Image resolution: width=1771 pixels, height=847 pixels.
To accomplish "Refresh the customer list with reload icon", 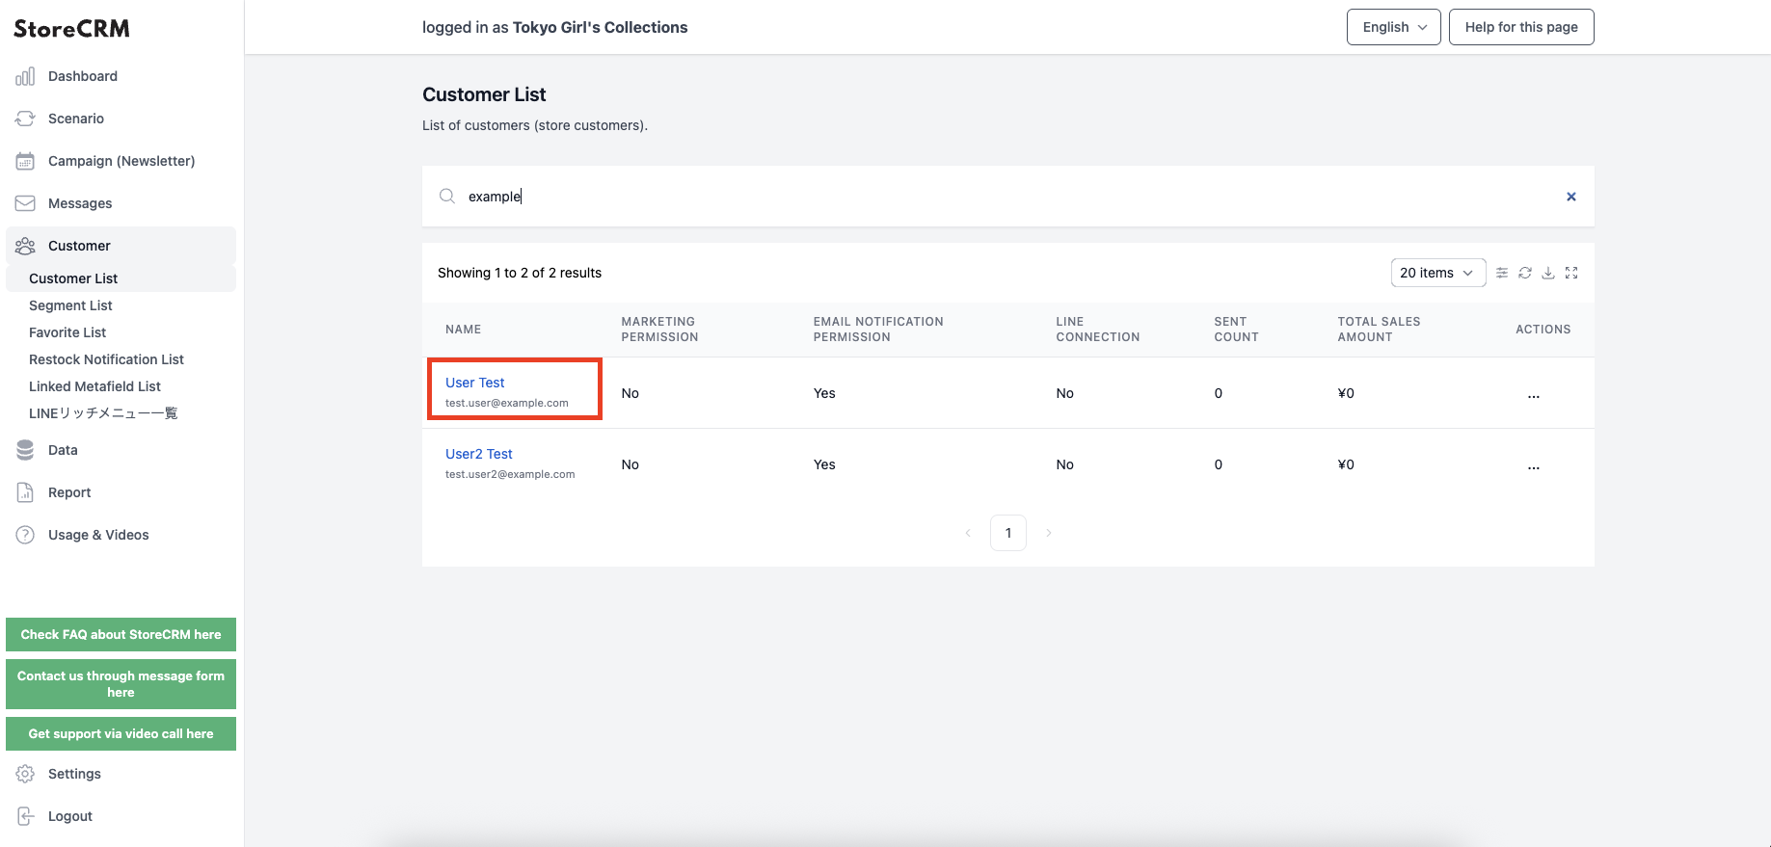I will pos(1525,273).
